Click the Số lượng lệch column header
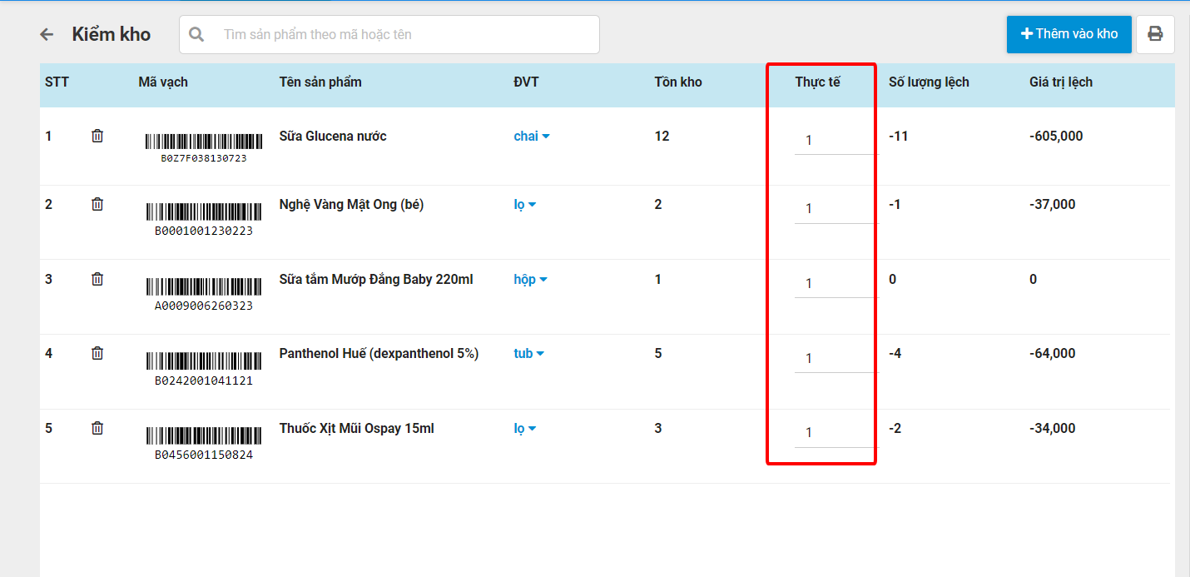This screenshot has width=1190, height=577. (929, 82)
